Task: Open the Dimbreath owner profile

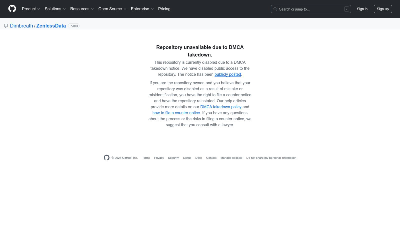Action: point(21,26)
